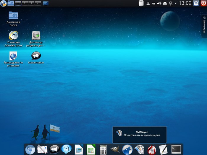Viewport: 207px width, 155px height.
Task: Switch the us keyboard layout indicator
Action: tap(154, 4)
